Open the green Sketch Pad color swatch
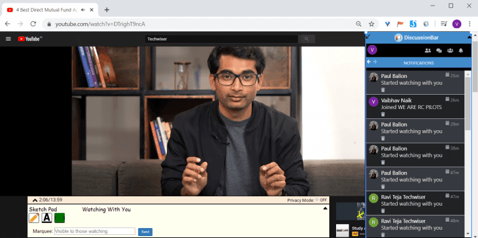The width and height of the screenshot is (478, 238). (60, 218)
